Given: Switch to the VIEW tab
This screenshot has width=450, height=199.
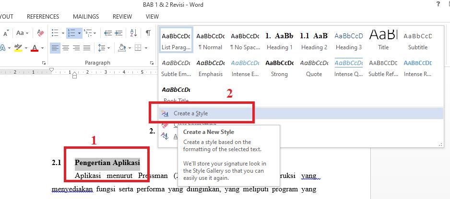Looking at the screenshot, I should pos(152,17).
